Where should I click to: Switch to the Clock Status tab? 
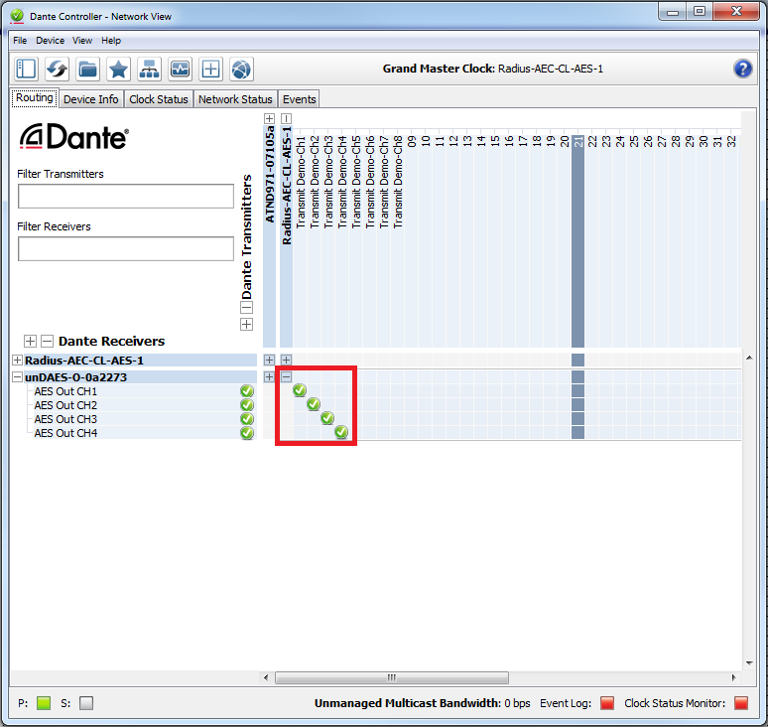point(159,99)
